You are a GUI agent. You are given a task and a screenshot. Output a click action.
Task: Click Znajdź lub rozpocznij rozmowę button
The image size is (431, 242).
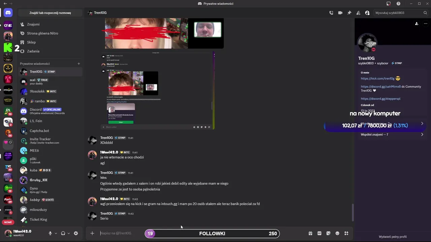[50, 13]
